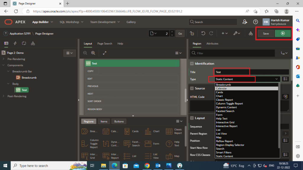303x170 pixels.
Task: Open the Help icon in header
Action: click(x=255, y=22)
